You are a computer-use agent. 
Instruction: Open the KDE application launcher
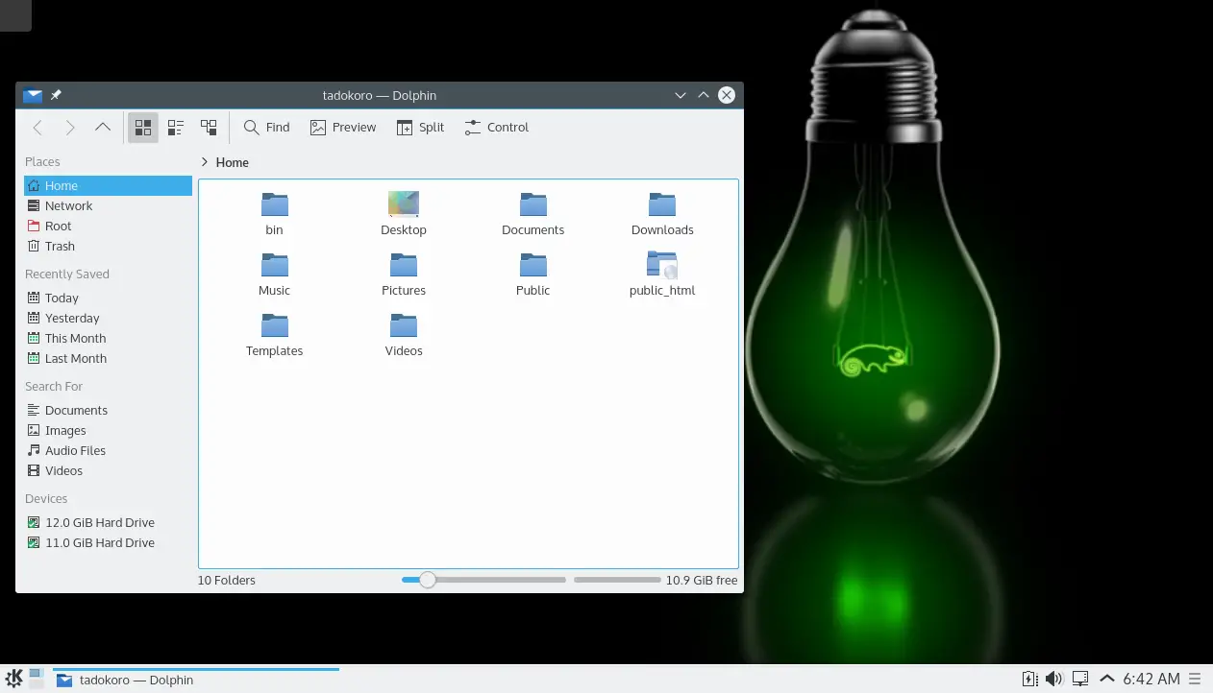[x=14, y=679]
